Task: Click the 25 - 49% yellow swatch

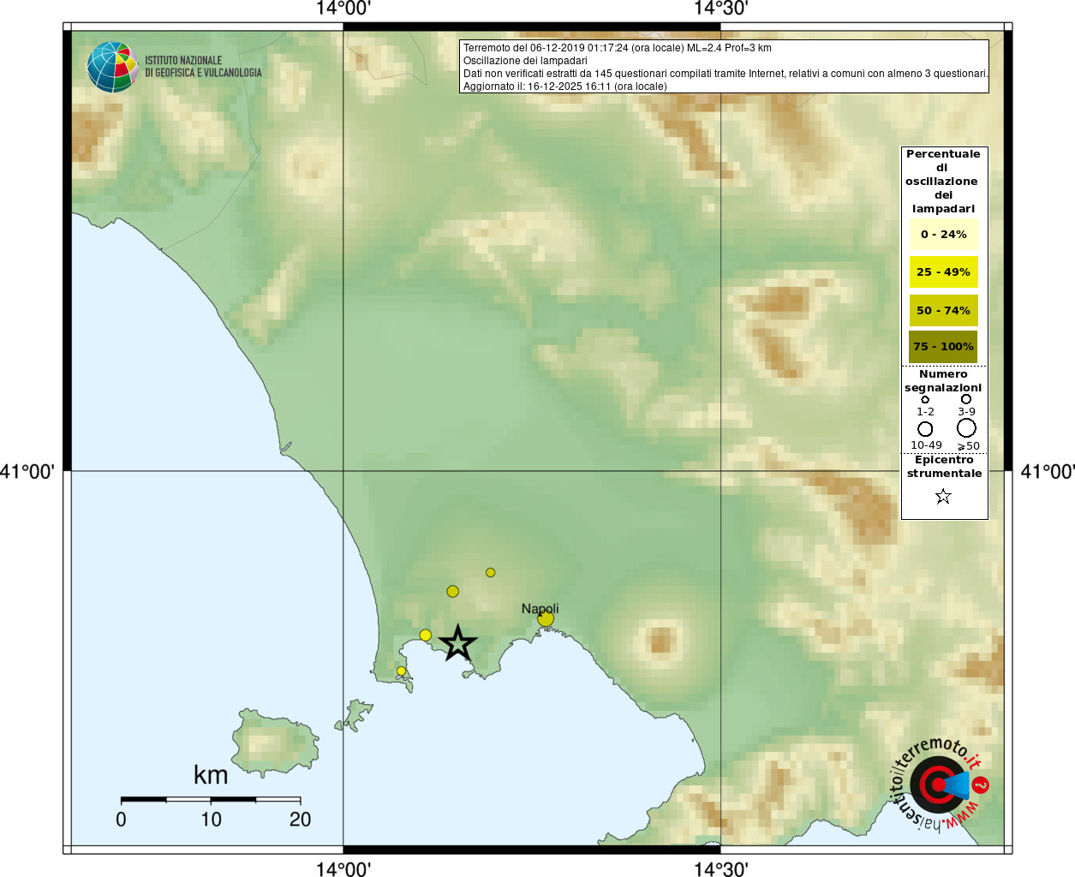Action: point(943,272)
